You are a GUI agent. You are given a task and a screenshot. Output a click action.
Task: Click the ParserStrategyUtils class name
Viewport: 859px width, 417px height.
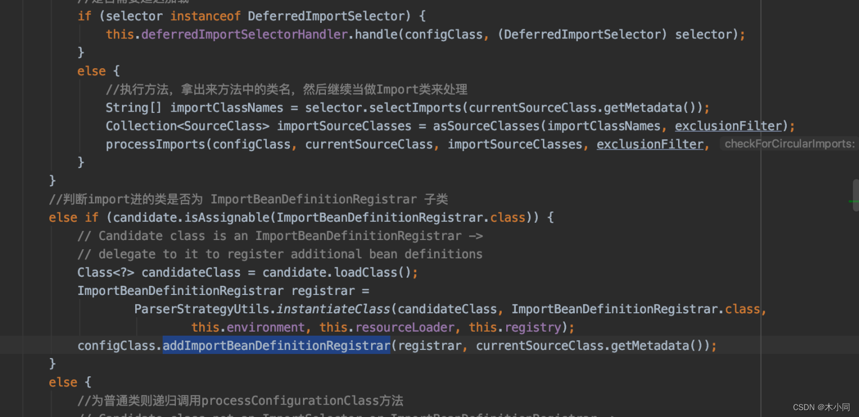202,309
